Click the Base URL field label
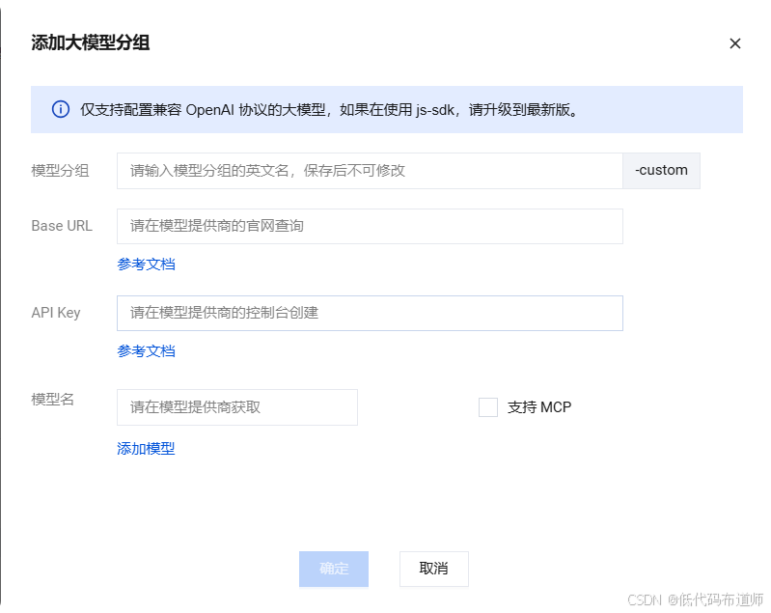Viewport: 771px width, 613px height. coord(62,226)
